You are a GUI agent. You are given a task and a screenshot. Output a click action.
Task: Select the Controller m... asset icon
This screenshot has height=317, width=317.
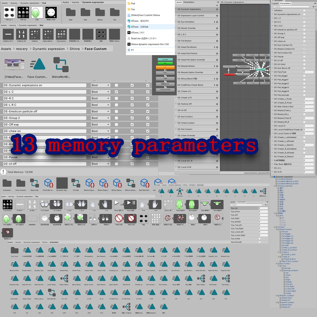(x=48, y=183)
